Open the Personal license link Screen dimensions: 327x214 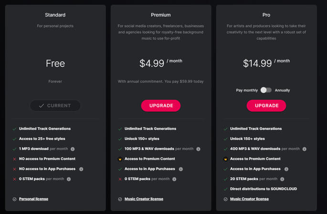(x=33, y=199)
